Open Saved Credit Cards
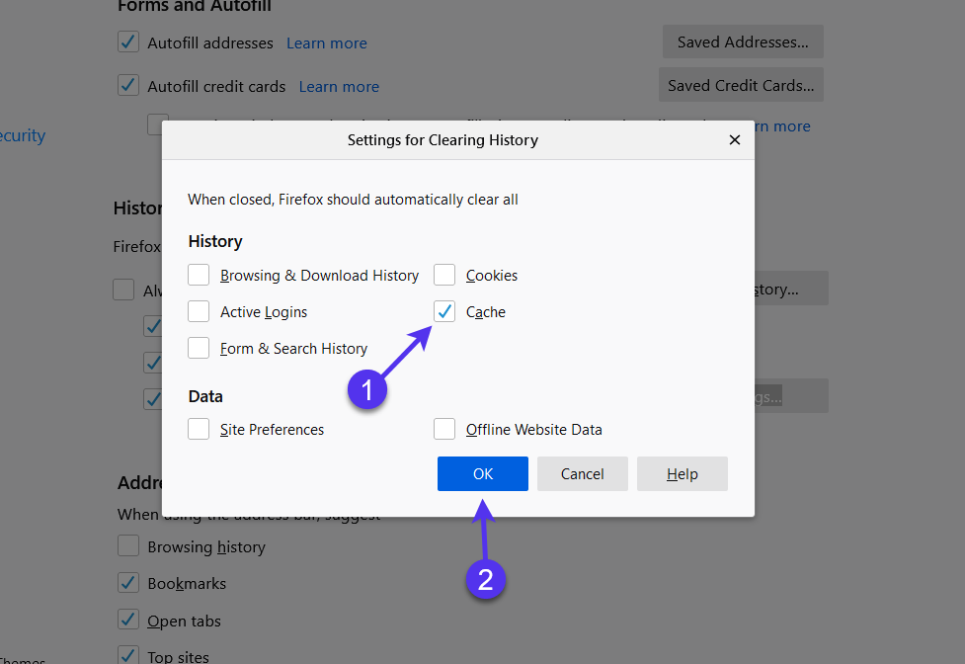 click(x=741, y=85)
